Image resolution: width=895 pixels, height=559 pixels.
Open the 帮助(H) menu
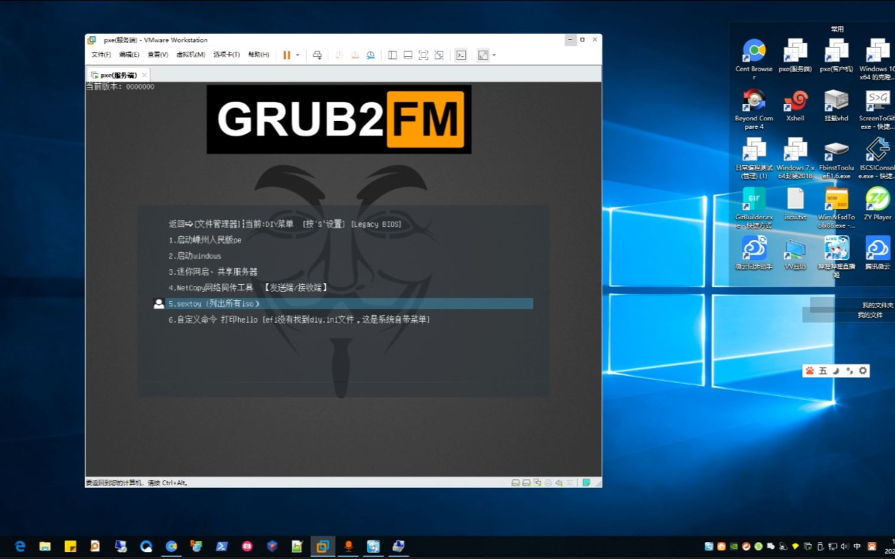259,54
